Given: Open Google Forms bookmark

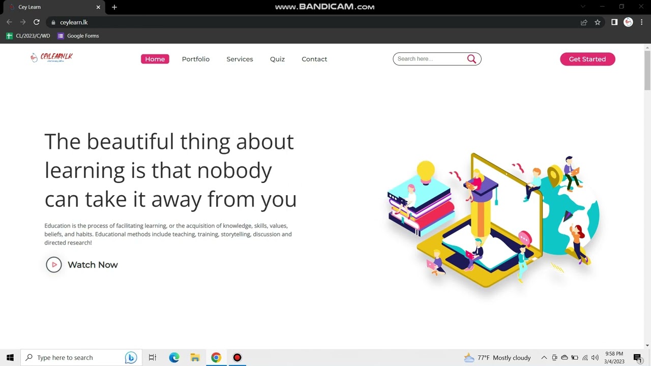Looking at the screenshot, I should coord(78,36).
